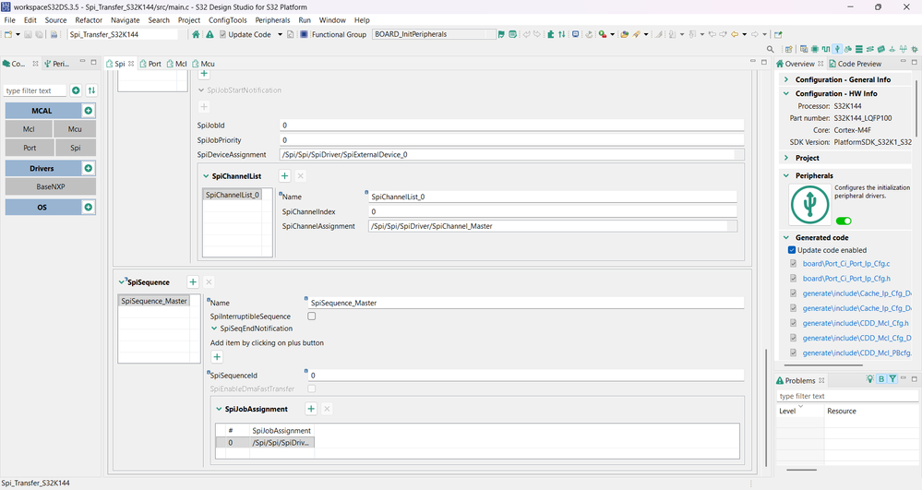
Task: Switch to the Mcu tab
Action: [x=203, y=64]
